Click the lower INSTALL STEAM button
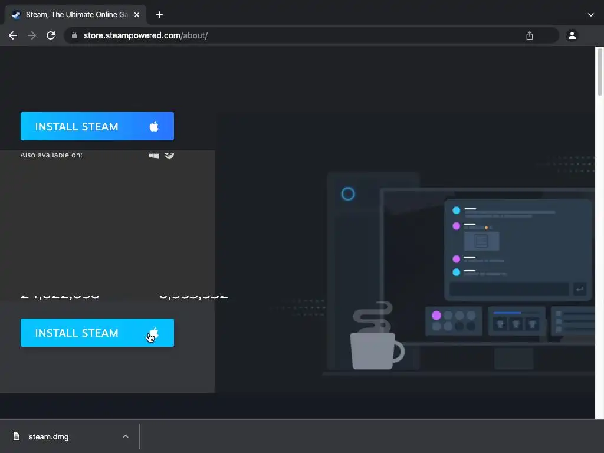The image size is (604, 453). [x=97, y=333]
